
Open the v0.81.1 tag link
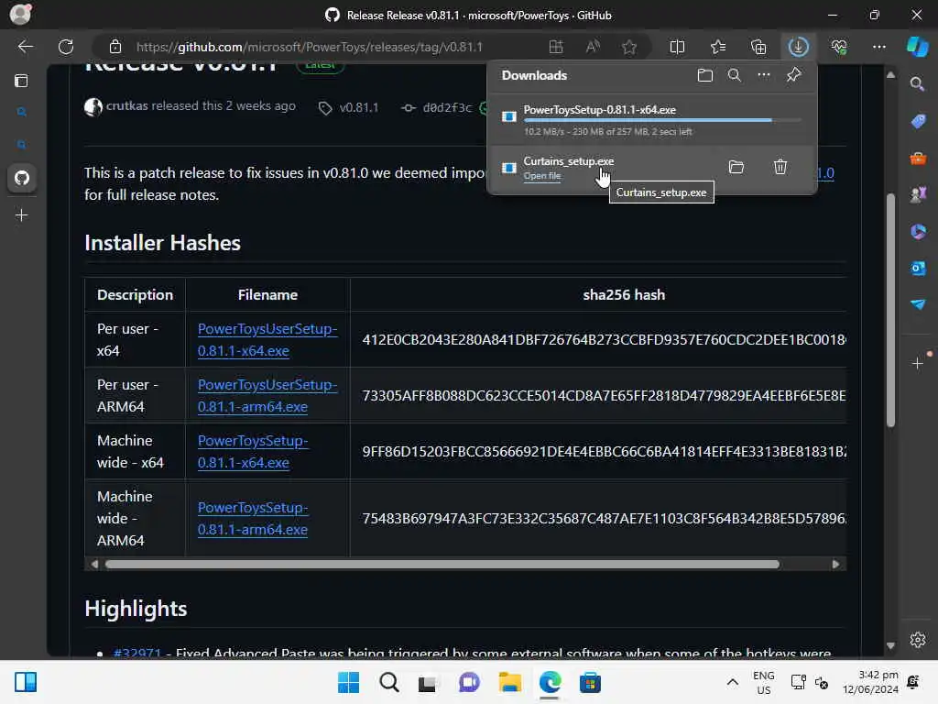[x=358, y=108]
